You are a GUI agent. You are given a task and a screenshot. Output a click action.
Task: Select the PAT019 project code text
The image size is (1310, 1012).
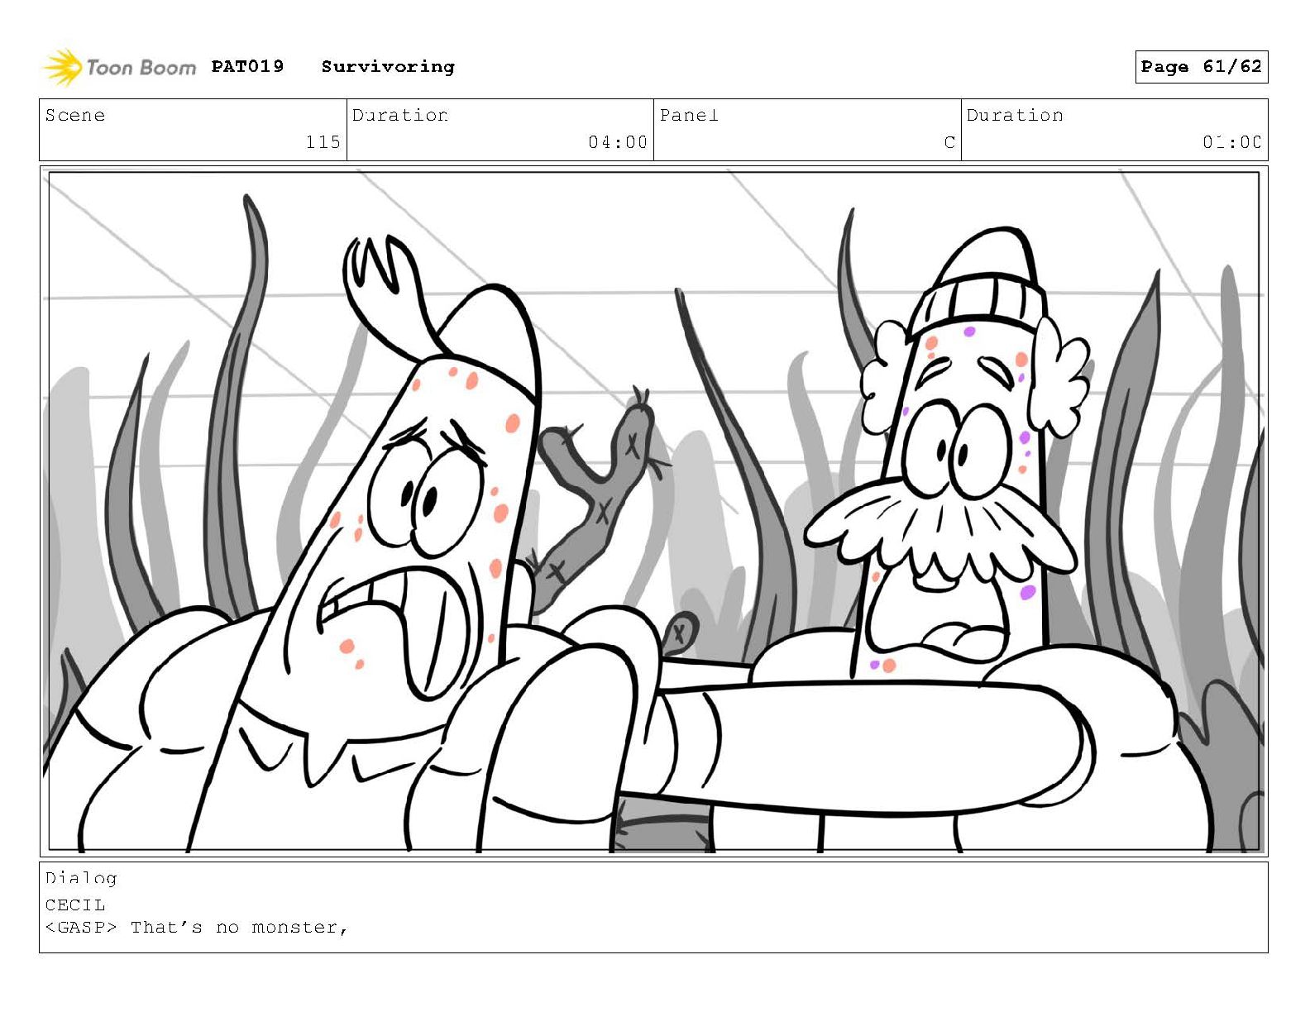247,66
